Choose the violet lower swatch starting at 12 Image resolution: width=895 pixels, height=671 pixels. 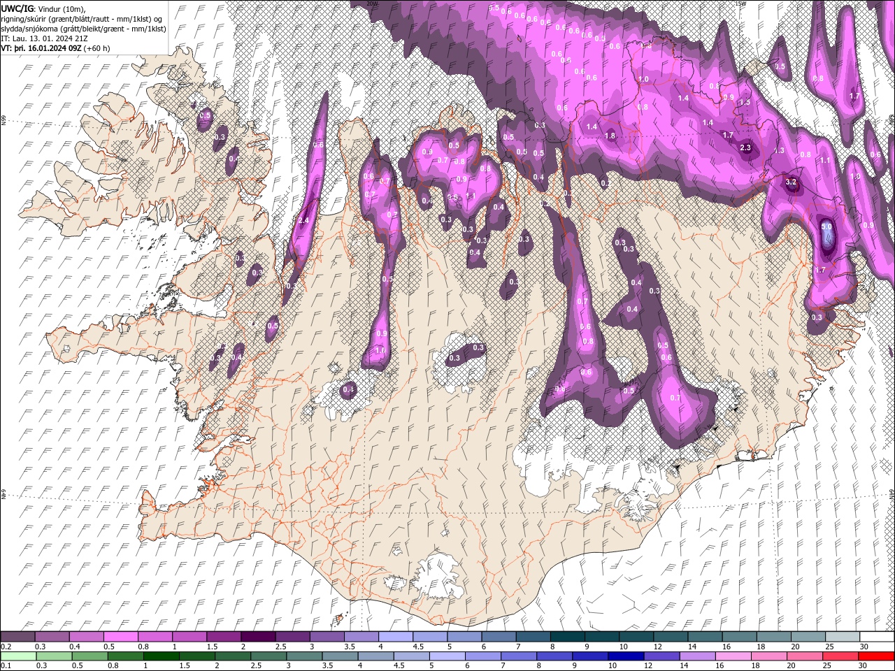(661, 656)
